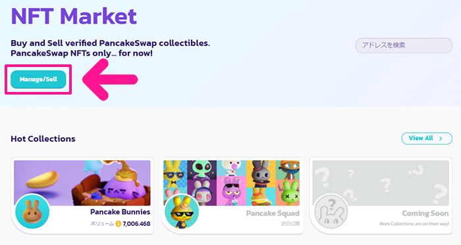
Task: Open the Pancake Squad round avatar icon
Action: [182, 212]
